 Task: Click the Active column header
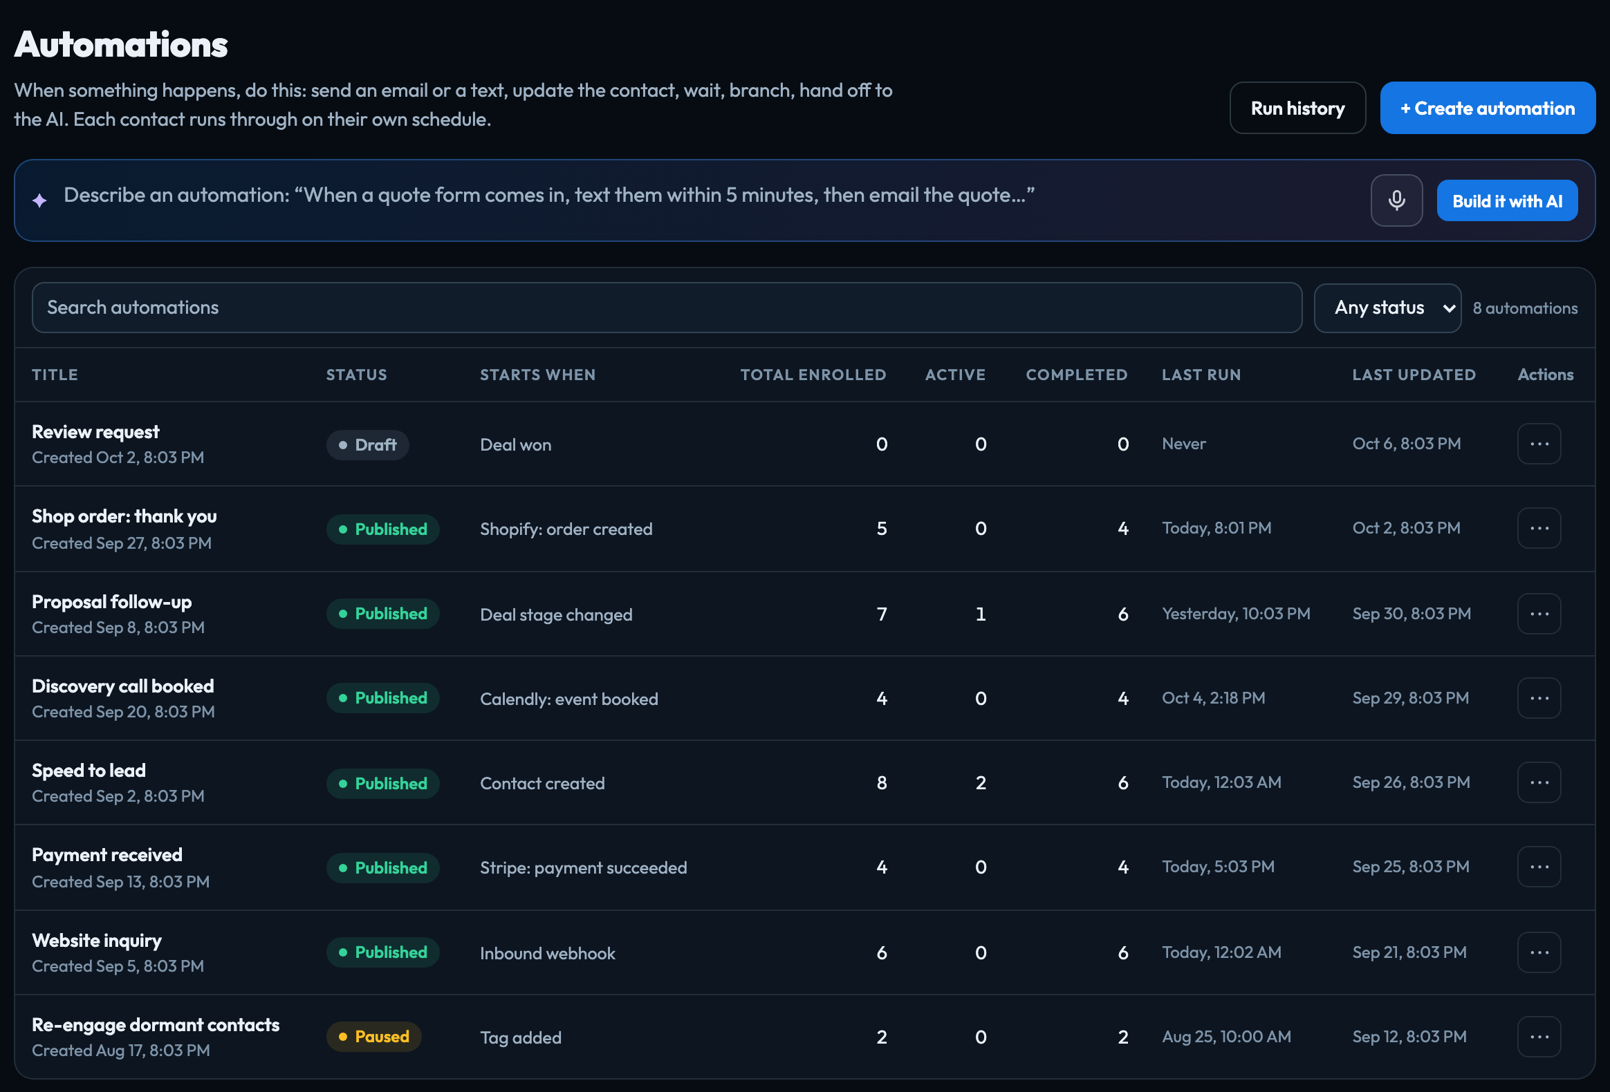tap(955, 375)
